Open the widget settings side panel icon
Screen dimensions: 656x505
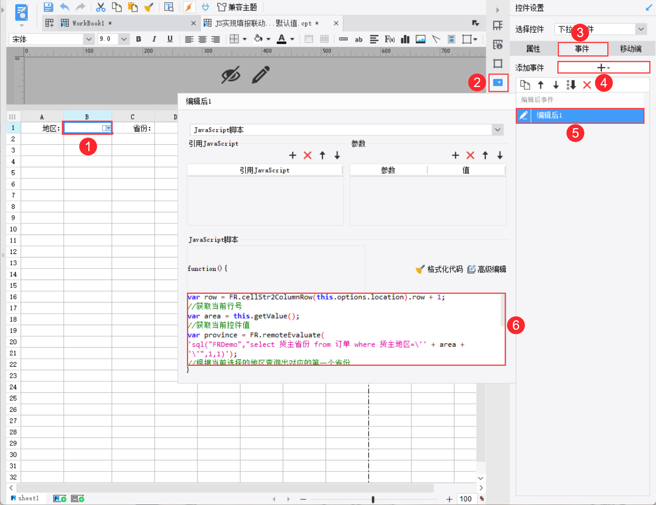tap(498, 83)
